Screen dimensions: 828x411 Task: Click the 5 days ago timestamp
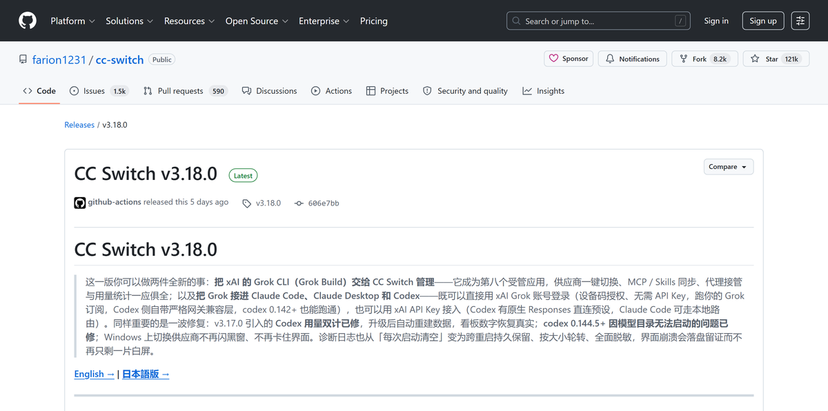coord(209,203)
